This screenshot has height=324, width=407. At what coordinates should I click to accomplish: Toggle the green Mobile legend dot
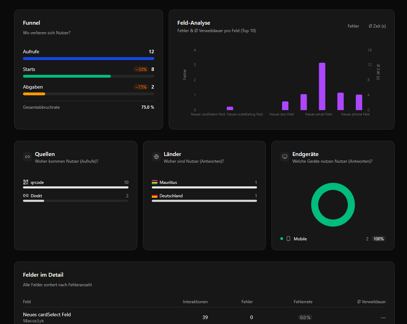(282, 239)
